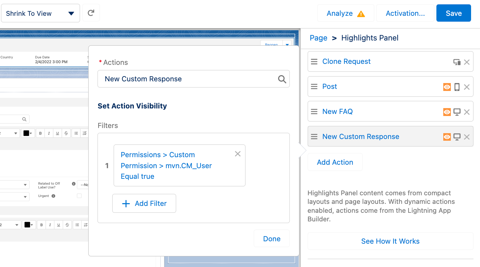Click the desktop icon on New FAQ row
This screenshot has width=480, height=267.
pyautogui.click(x=457, y=112)
